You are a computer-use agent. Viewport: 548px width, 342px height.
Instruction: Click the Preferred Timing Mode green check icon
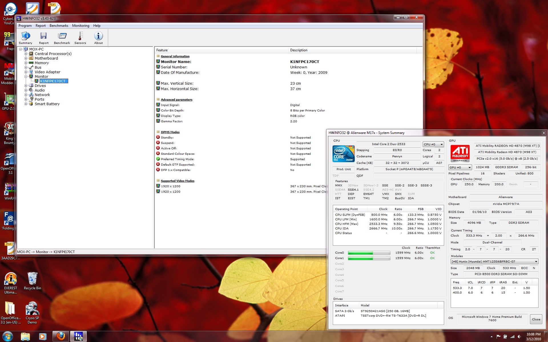click(158, 159)
